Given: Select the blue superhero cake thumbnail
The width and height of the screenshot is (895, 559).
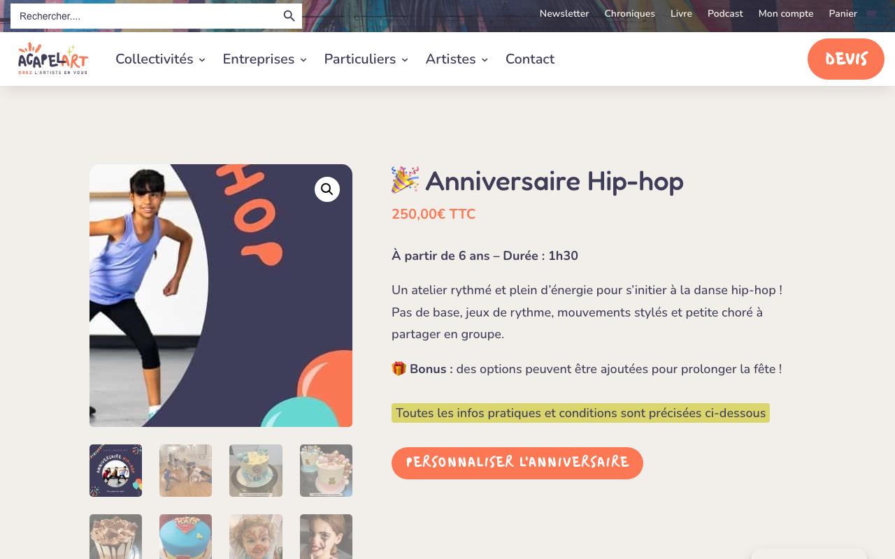Looking at the screenshot, I should 185,537.
